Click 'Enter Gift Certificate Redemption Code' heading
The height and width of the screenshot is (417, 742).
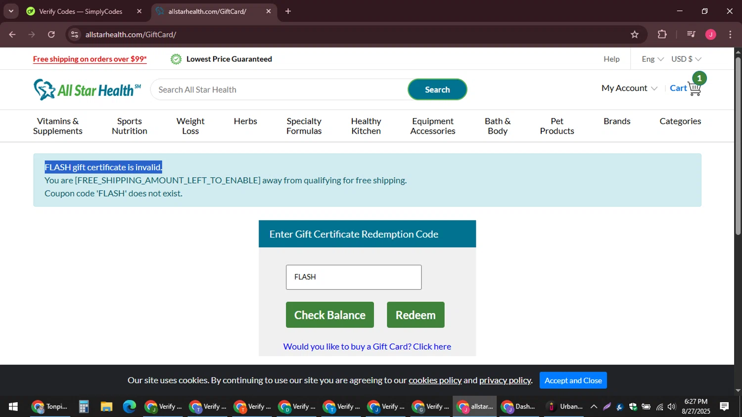[354, 234]
